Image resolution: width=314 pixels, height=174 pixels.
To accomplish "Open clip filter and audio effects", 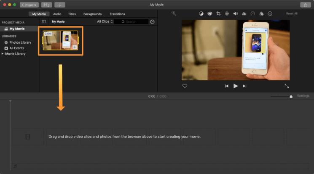I will tap(261, 13).
